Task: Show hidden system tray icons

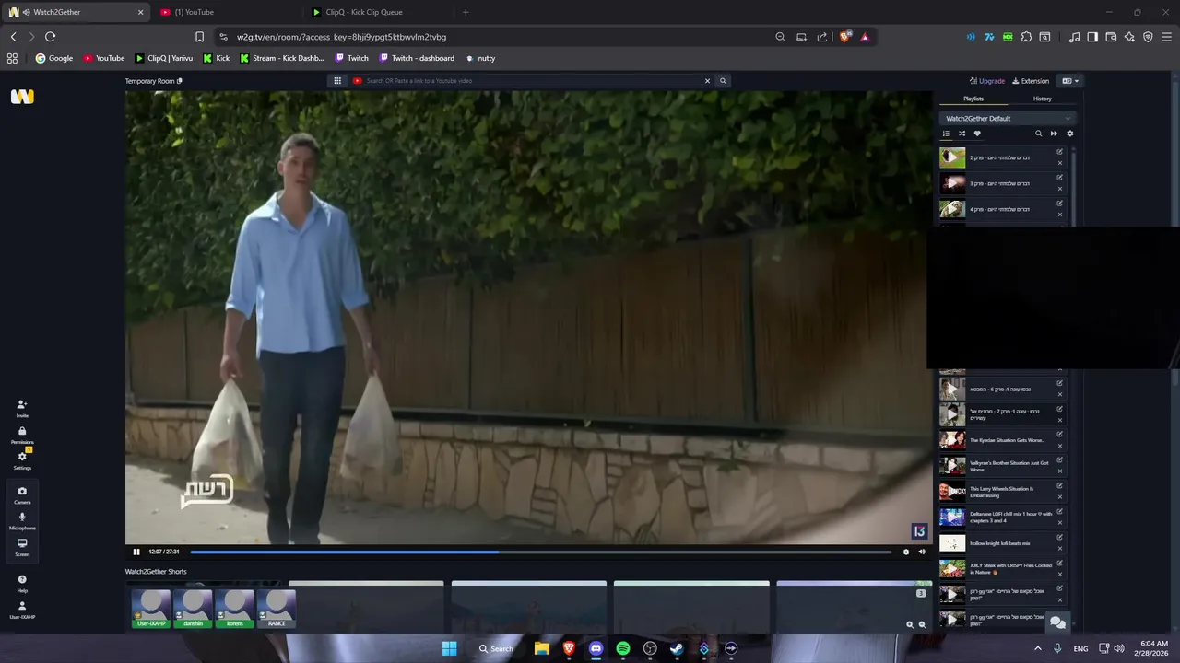Action: pos(1038,648)
